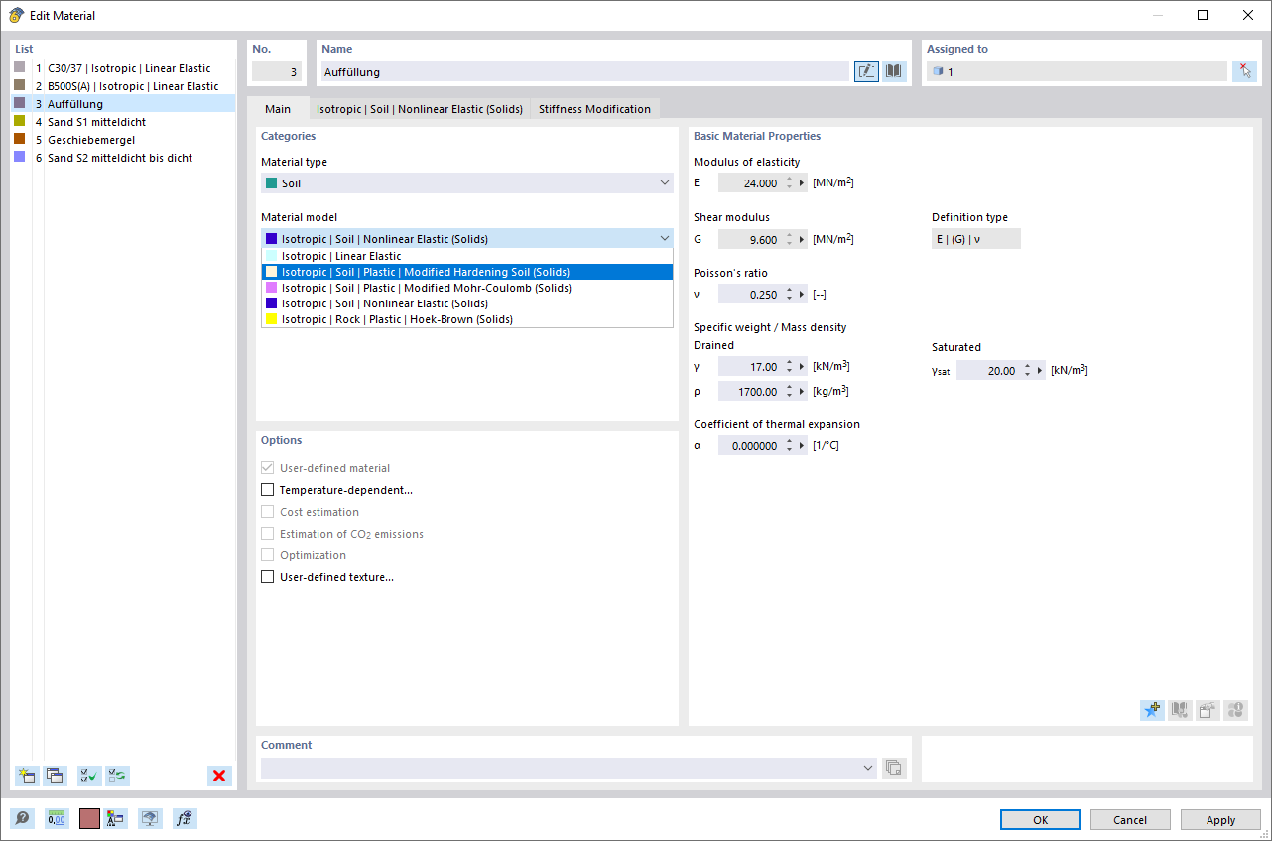
Task: Collapse the Material model dropdown arrow
Action: click(x=665, y=238)
